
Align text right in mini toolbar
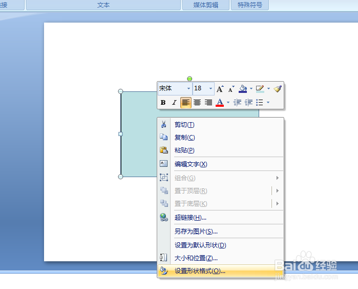(x=208, y=103)
